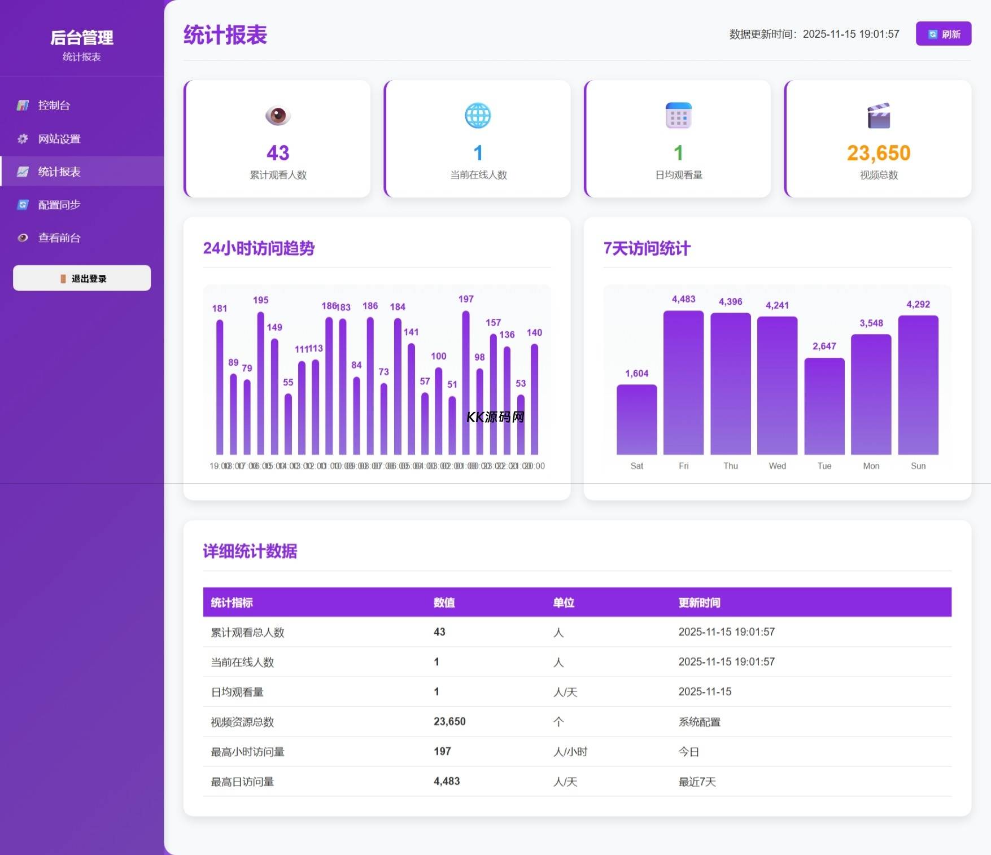Click the 退出登录 logout button
This screenshot has height=855, width=991.
pos(82,278)
